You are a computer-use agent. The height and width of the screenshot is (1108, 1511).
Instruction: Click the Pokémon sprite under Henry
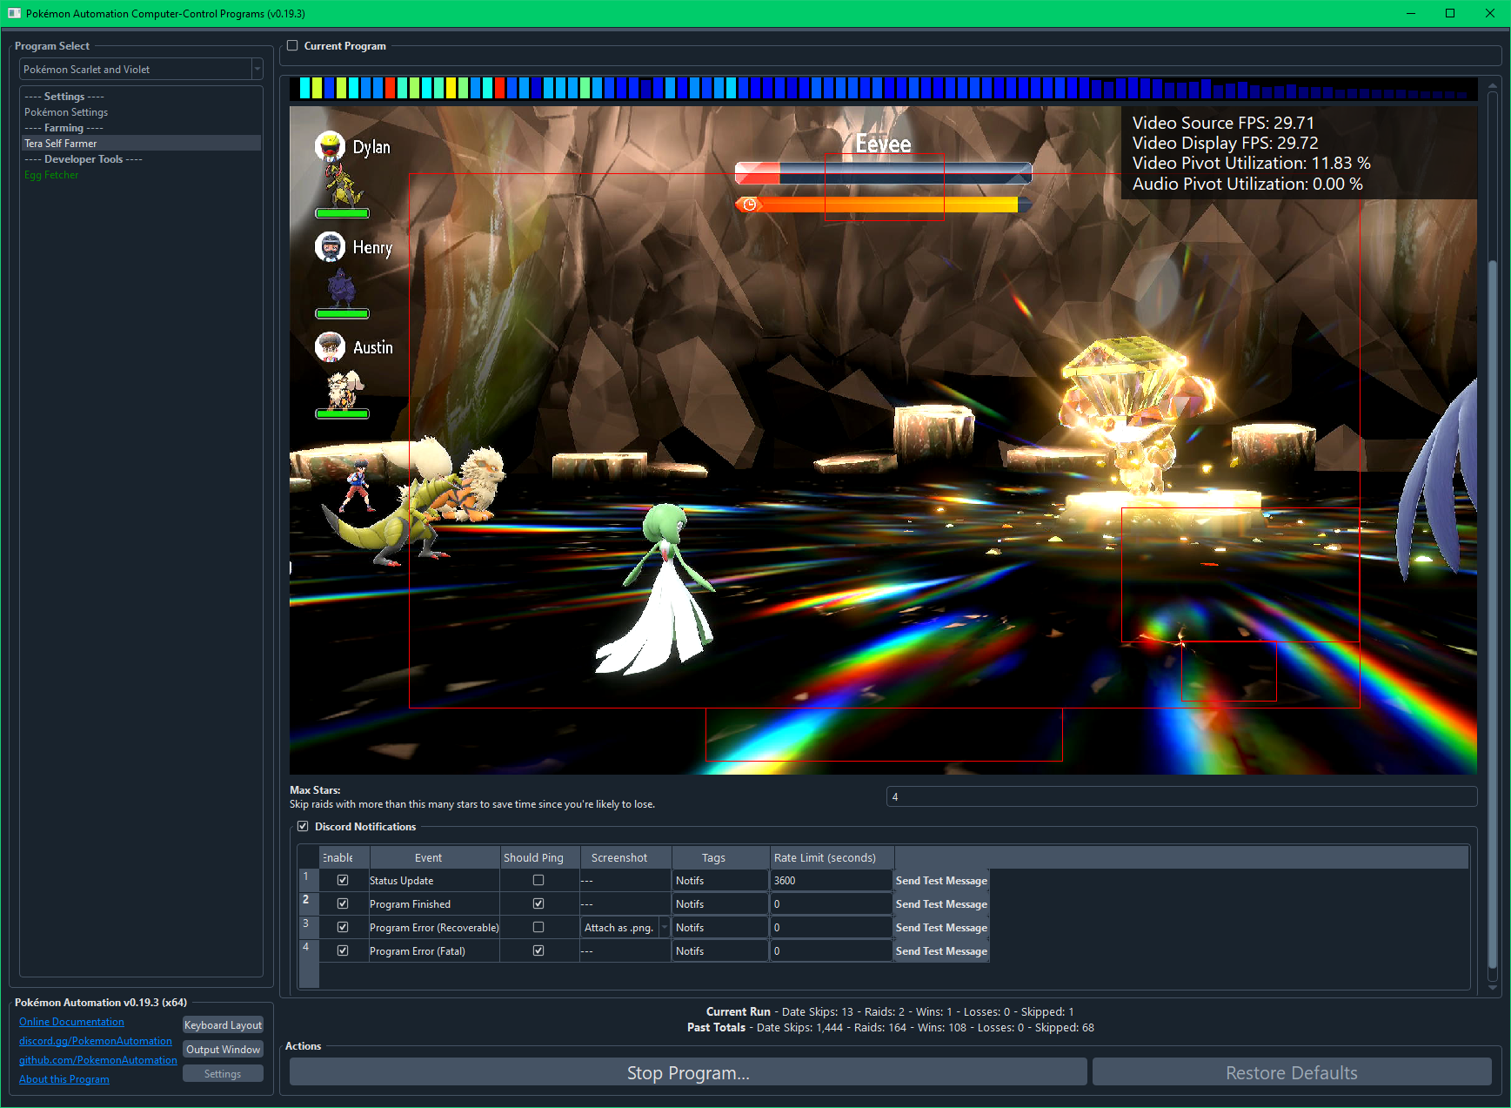tap(341, 287)
